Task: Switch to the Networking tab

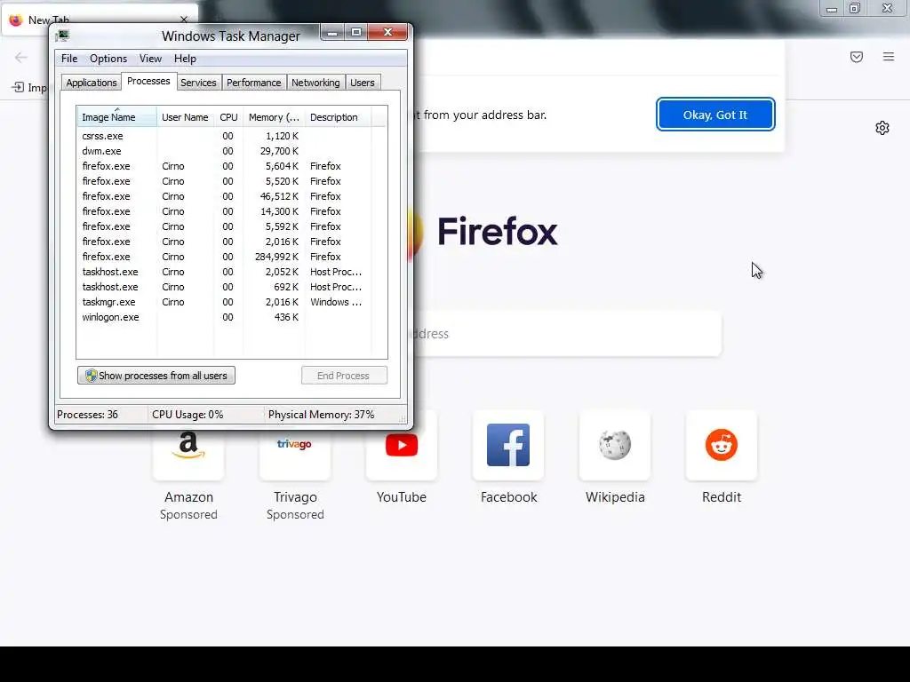Action: (x=315, y=83)
